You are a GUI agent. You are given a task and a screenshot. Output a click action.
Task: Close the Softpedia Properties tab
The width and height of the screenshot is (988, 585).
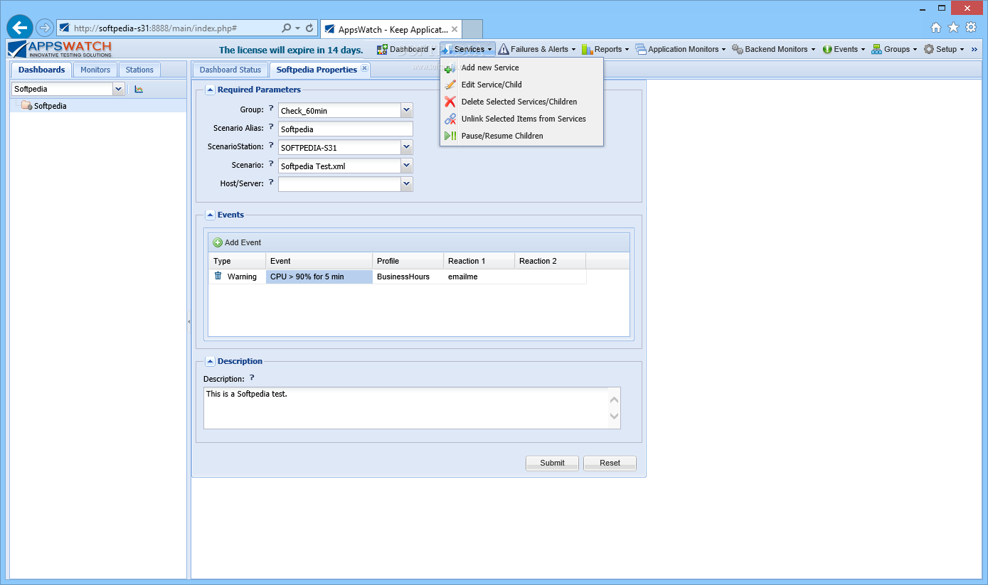364,68
